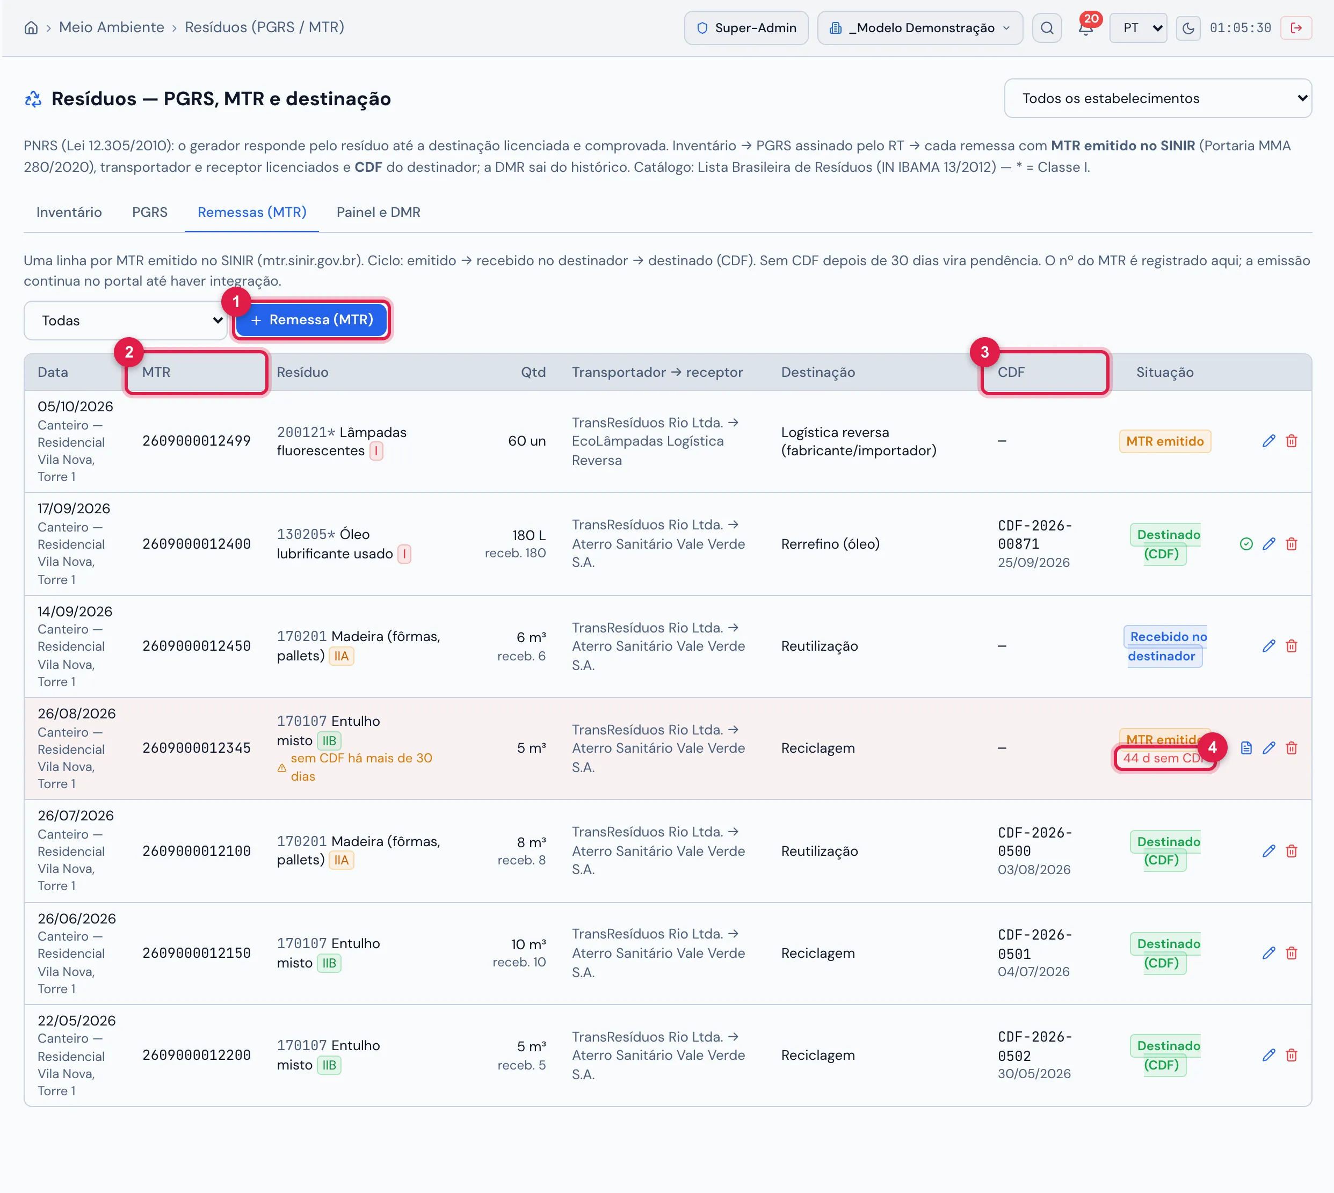Image resolution: width=1334 pixels, height=1193 pixels.
Task: Edit remessa MTR 2609000012345
Action: tap(1268, 748)
